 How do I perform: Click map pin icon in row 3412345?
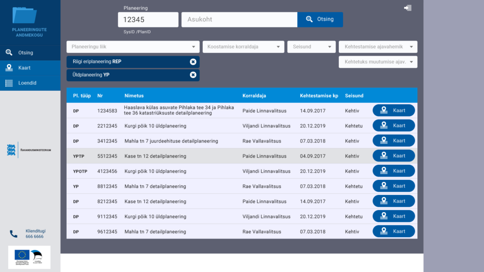384,140
